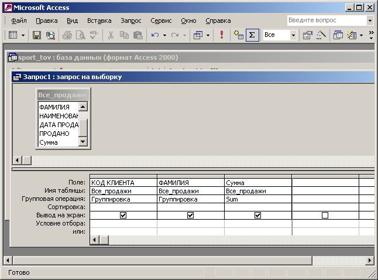378x280 pixels.
Task: Select ФАМИЛИЯ in Все_продажи field list
Action: coord(59,107)
